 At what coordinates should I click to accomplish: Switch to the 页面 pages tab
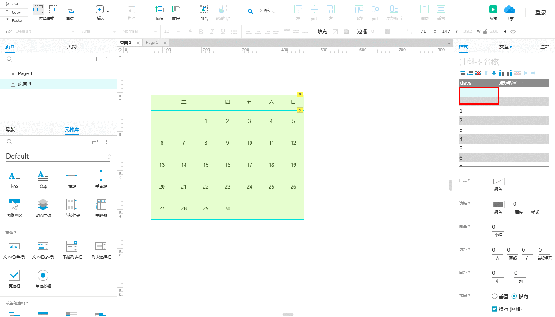[10, 47]
